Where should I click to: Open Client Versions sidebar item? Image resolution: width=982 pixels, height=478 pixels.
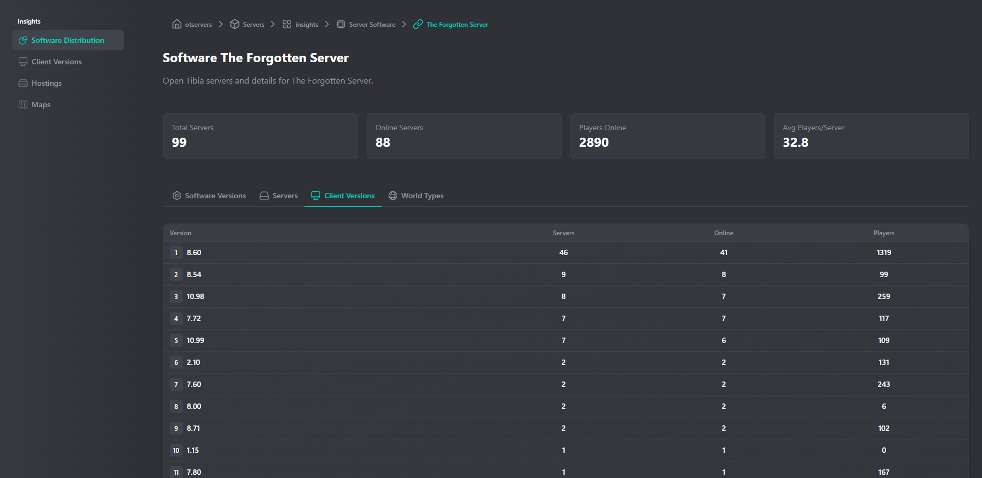tap(68, 62)
